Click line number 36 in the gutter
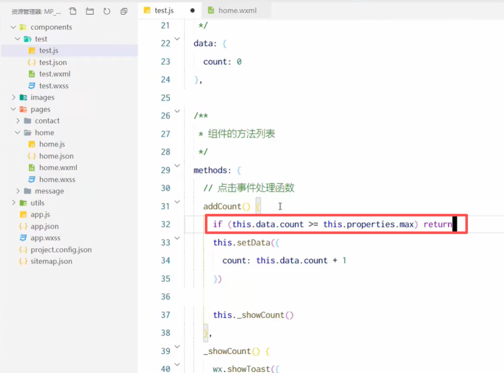The image size is (504, 373). coord(165,296)
